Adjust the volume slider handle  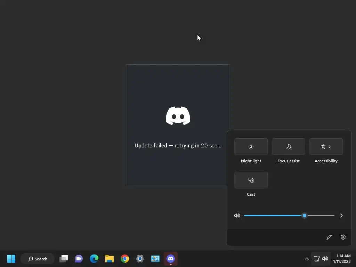[305, 216]
